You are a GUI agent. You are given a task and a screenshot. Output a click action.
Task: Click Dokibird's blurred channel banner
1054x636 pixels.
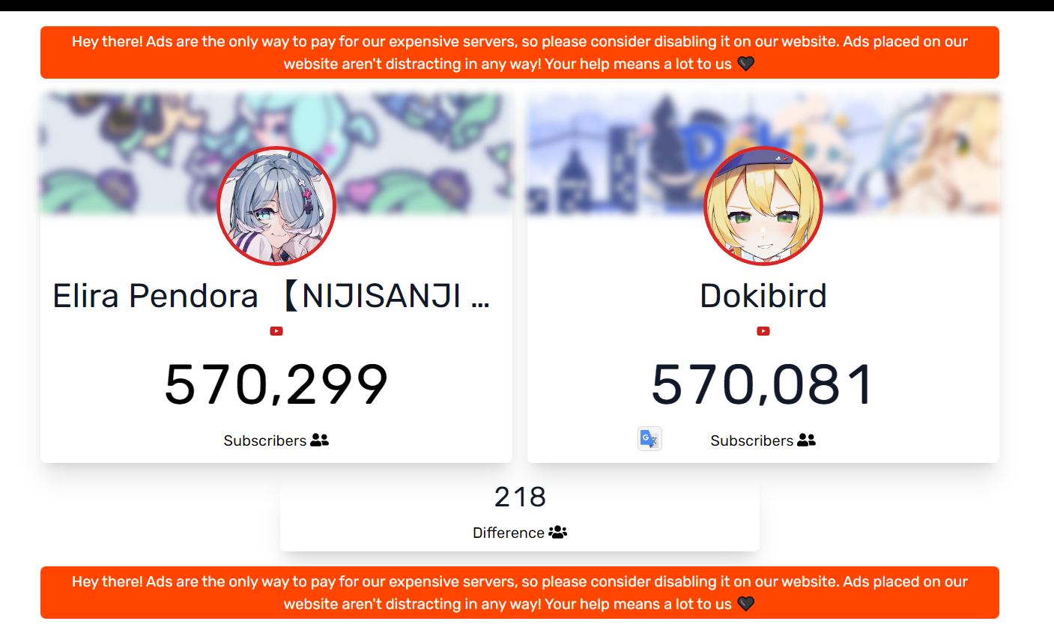click(763, 154)
